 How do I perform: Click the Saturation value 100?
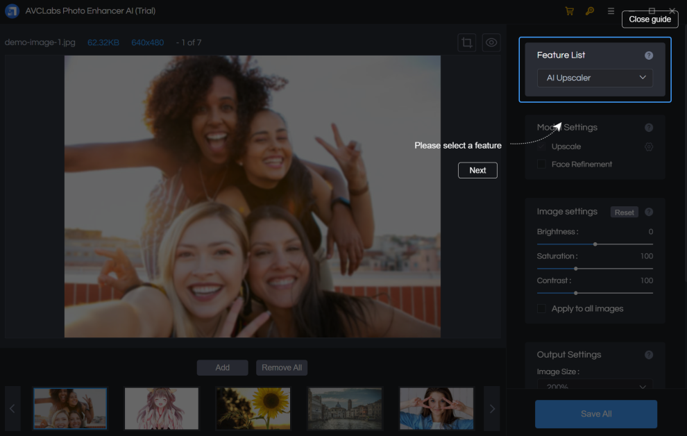click(647, 256)
